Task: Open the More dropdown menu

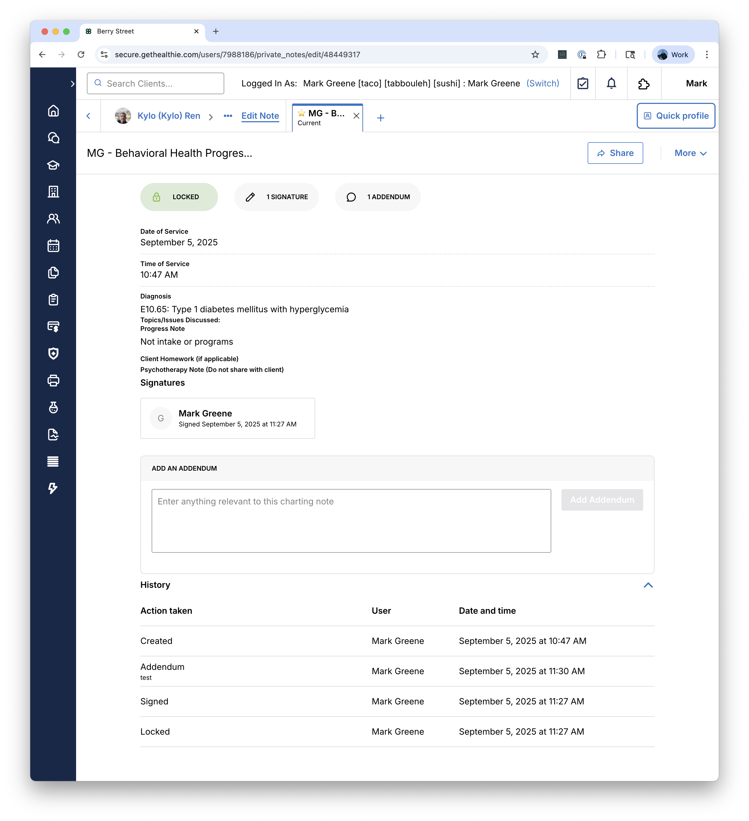Action: coord(690,153)
